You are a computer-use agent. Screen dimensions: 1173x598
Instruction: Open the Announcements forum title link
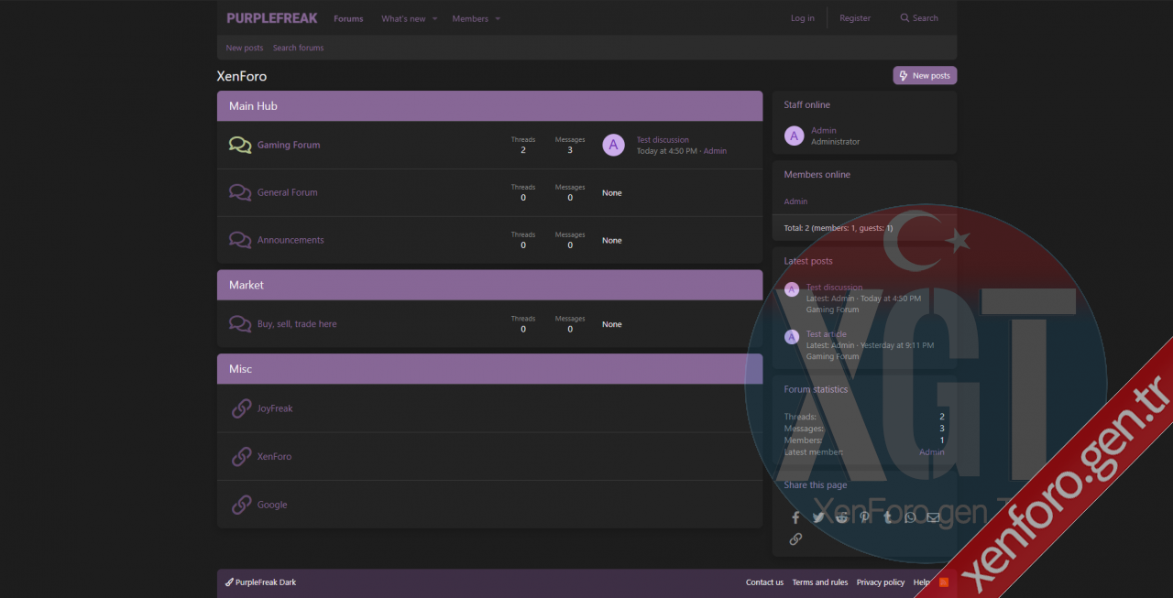tap(291, 240)
